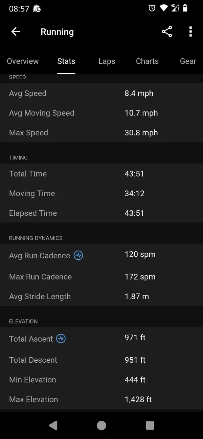This screenshot has height=439, width=203.
Task: Tap the Android back navigation triangle
Action: (53, 425)
